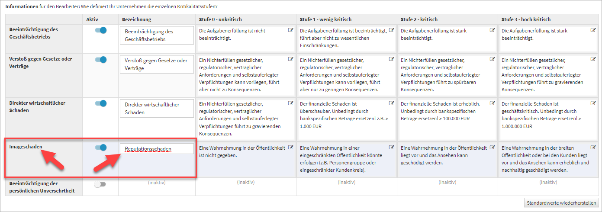The image size is (602, 212).
Task: Toggle off Verstoß gegen Gesetze oder Verträge
Action: tap(100, 60)
